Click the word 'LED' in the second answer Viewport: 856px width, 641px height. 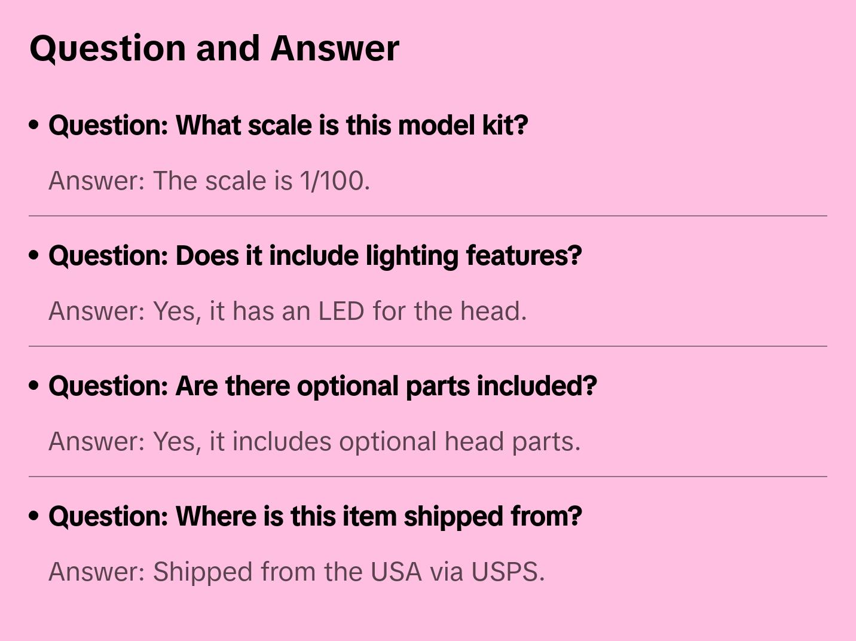point(341,312)
